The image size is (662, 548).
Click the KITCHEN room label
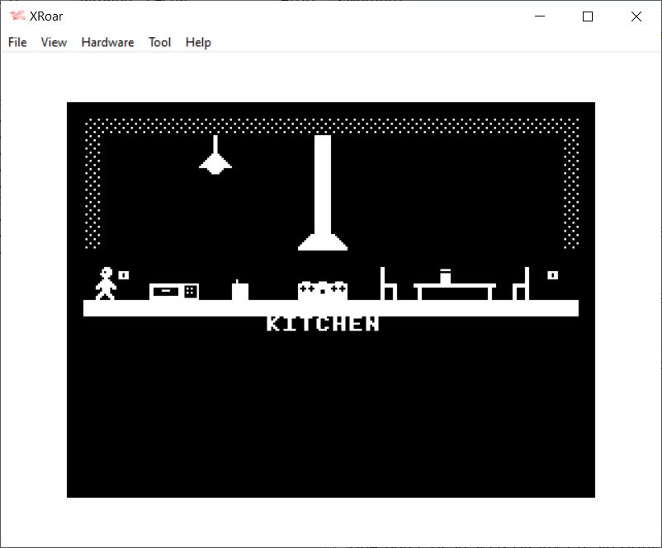tap(323, 324)
